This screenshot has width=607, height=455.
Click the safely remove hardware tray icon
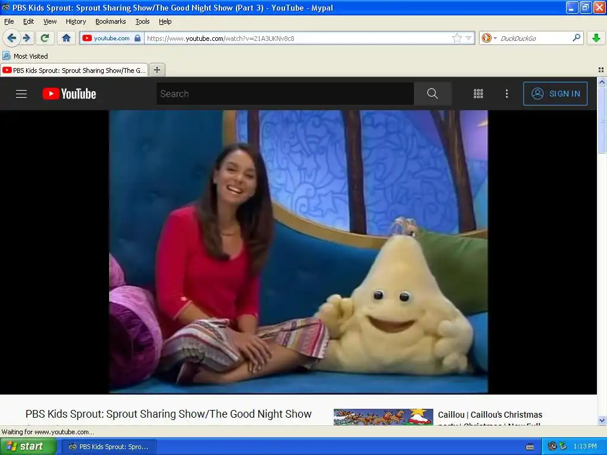point(563,446)
